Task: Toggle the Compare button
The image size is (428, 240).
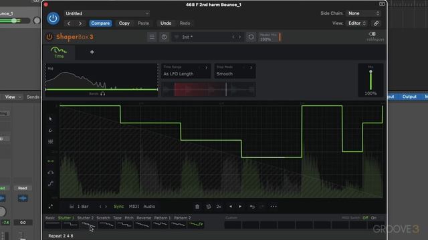Action: [100, 23]
